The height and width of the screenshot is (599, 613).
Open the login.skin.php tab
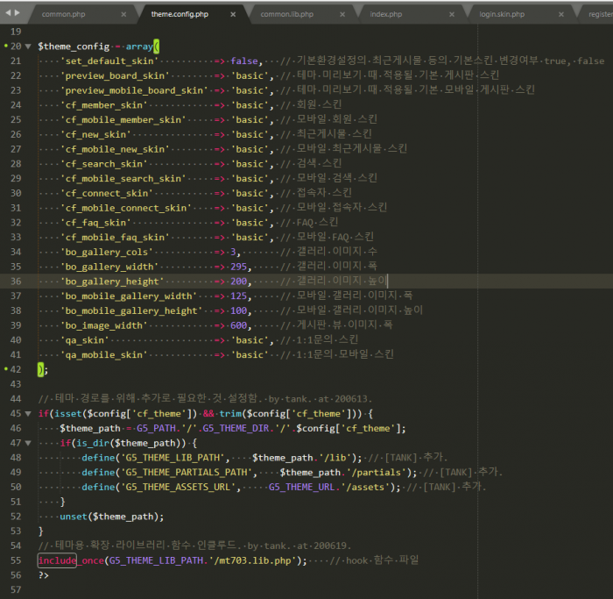502,15
